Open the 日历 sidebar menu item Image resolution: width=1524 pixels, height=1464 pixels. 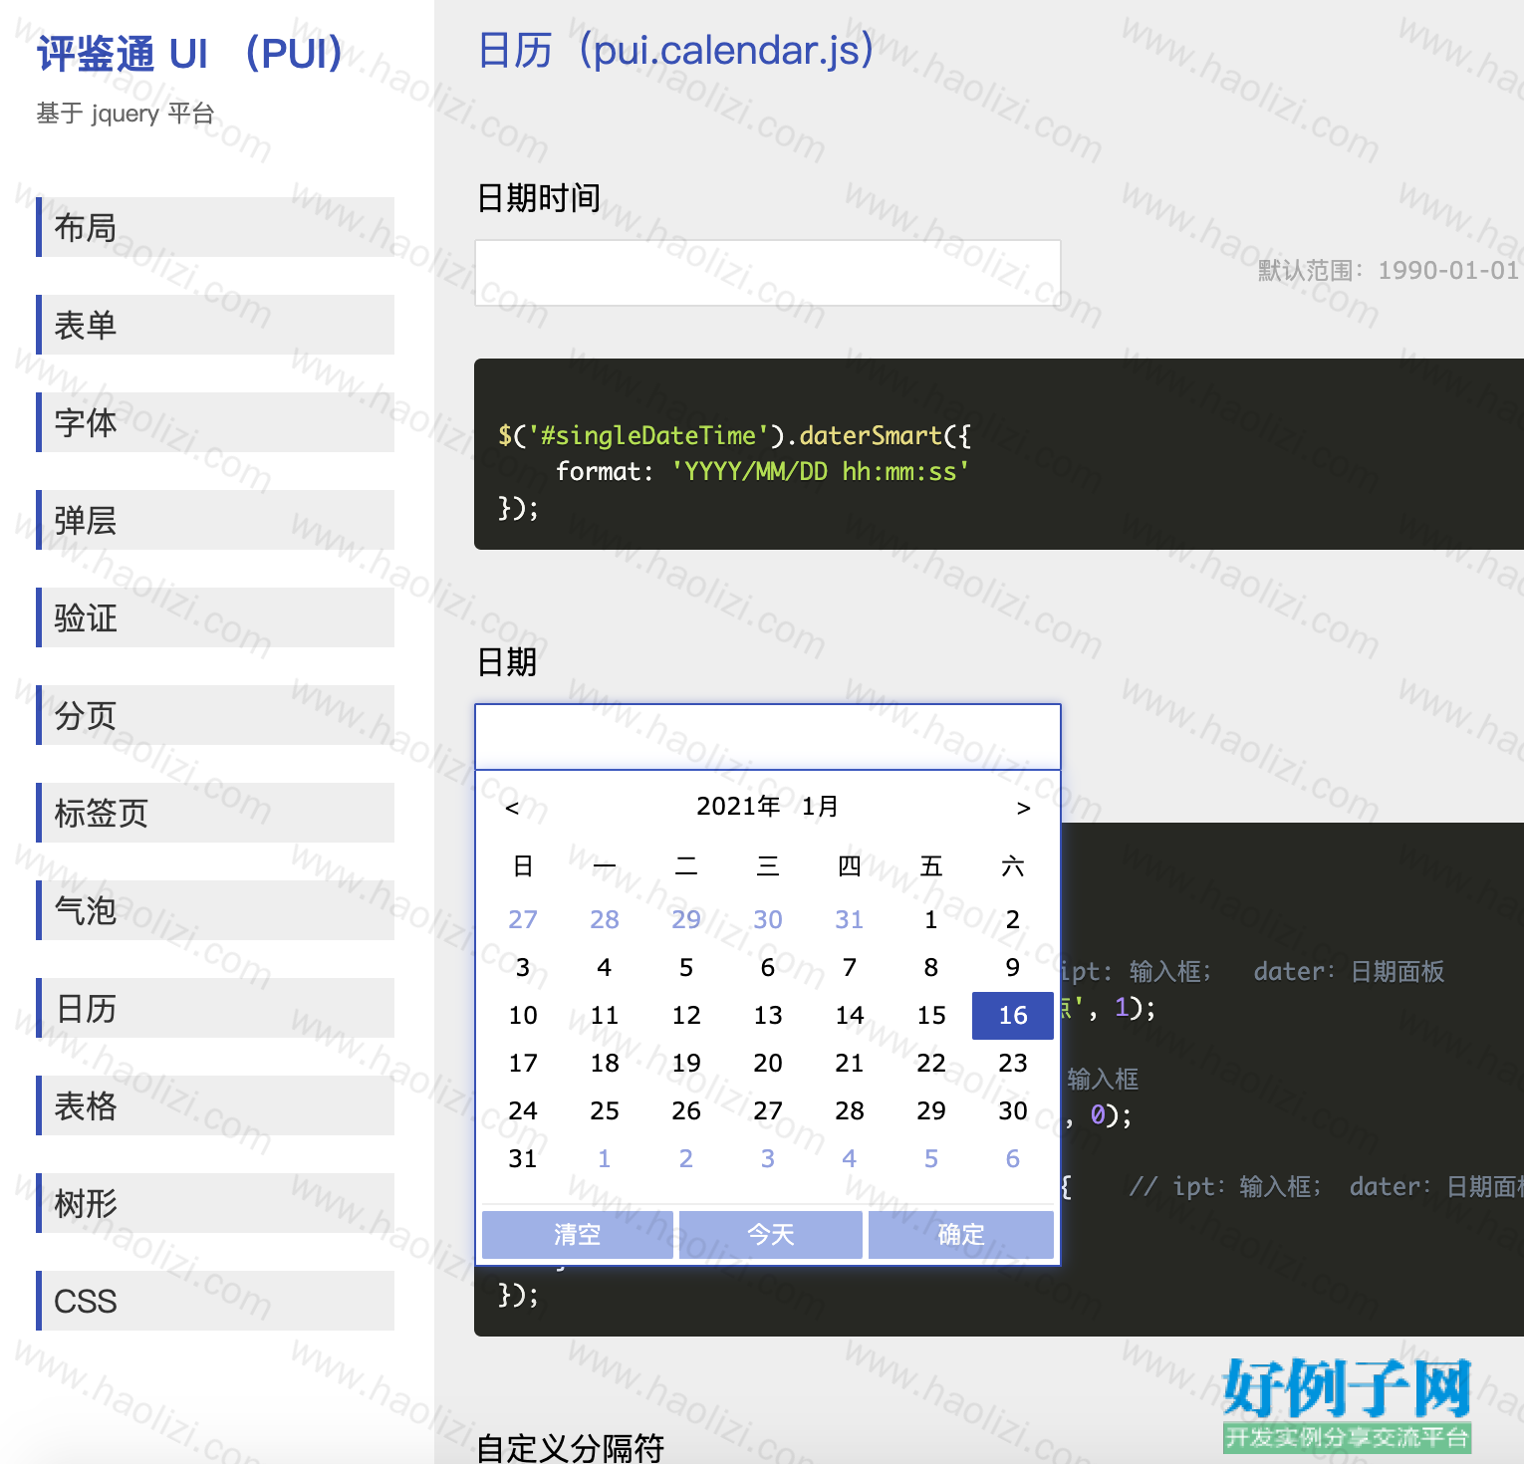[x=215, y=1008]
